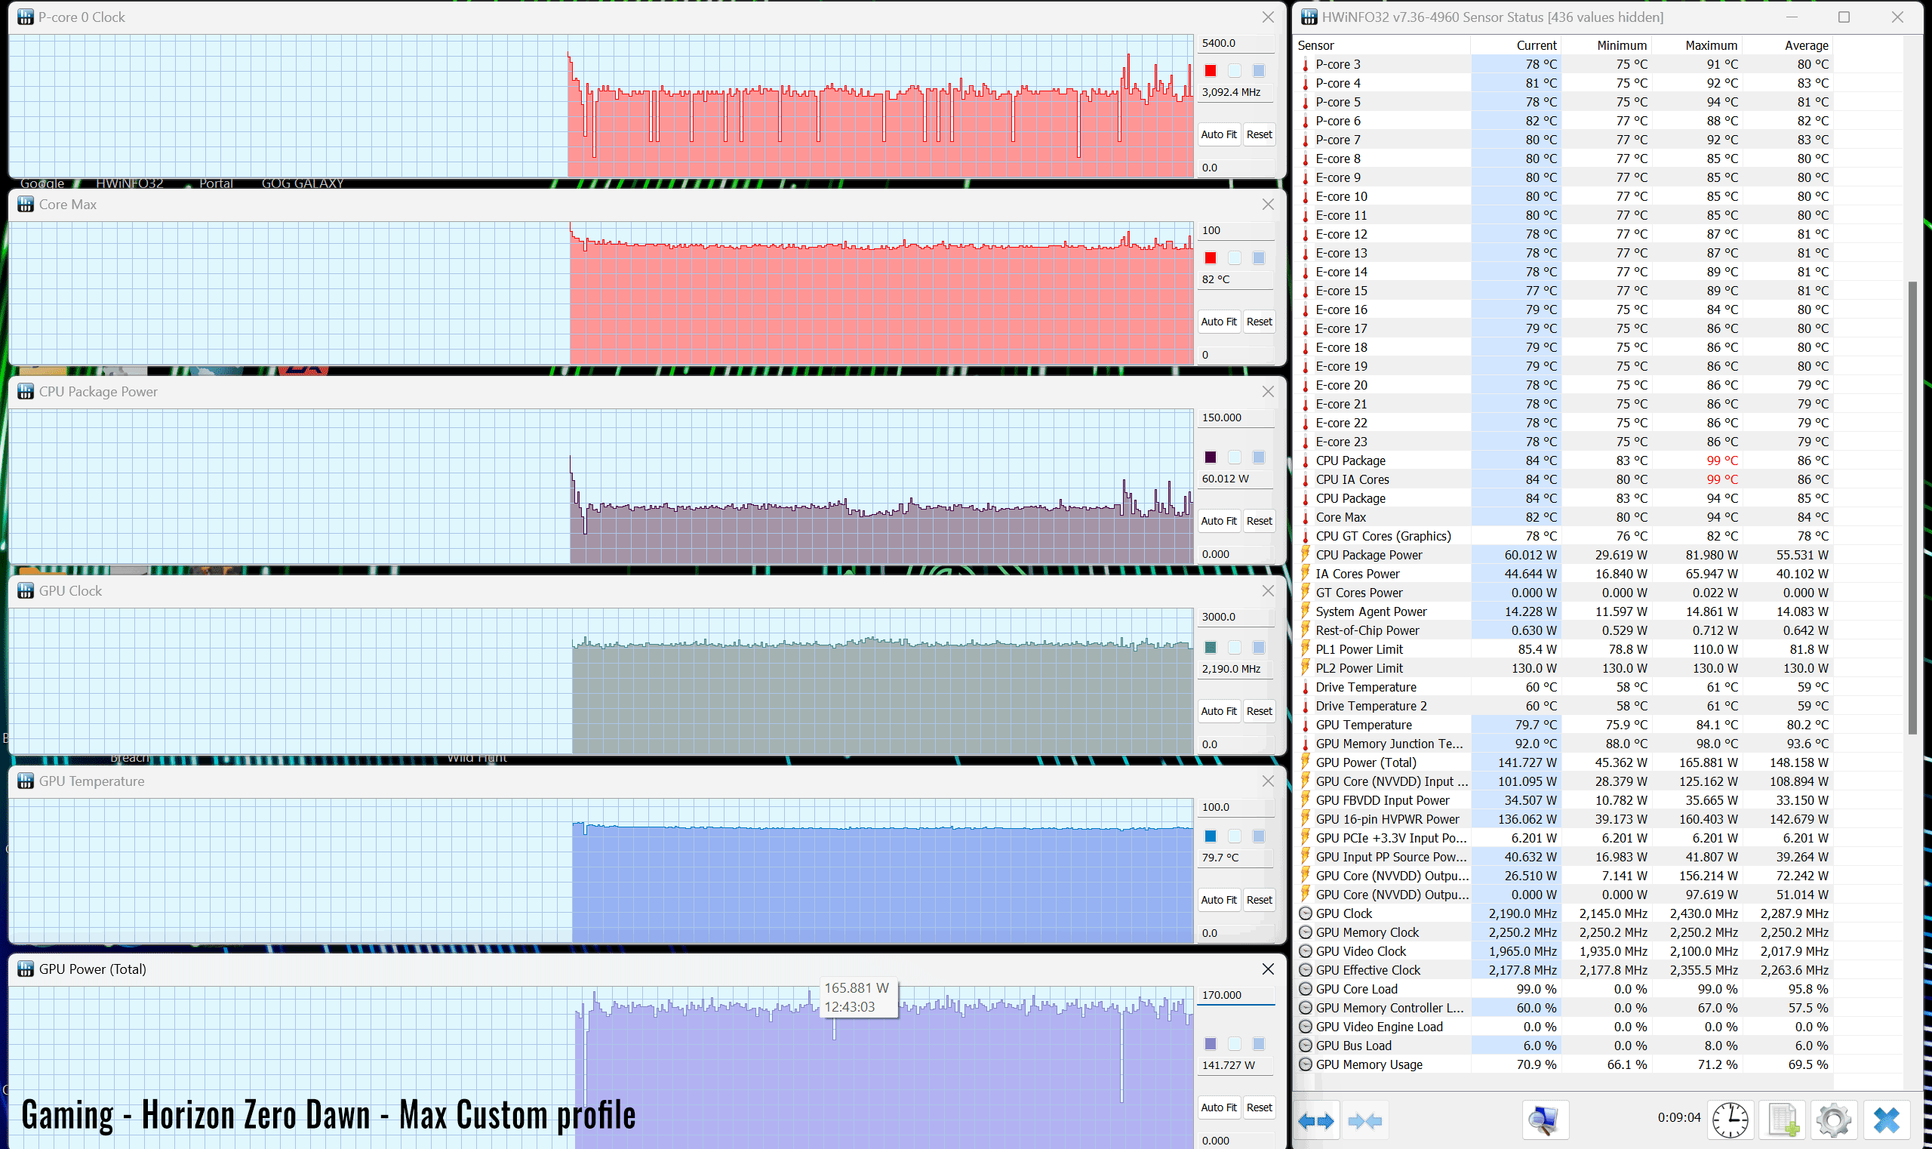The height and width of the screenshot is (1149, 1932).
Task: Click the GPU Power (Total) window icon
Action: click(26, 969)
